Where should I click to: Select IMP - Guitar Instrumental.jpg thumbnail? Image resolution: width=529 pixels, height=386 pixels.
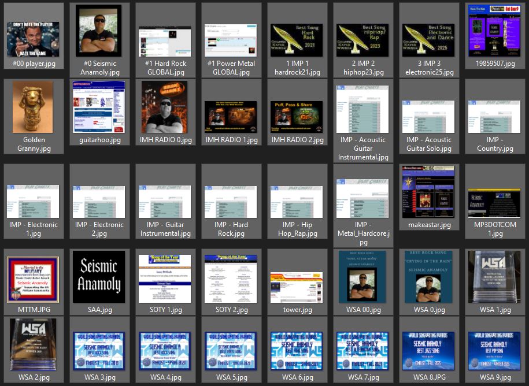point(165,201)
